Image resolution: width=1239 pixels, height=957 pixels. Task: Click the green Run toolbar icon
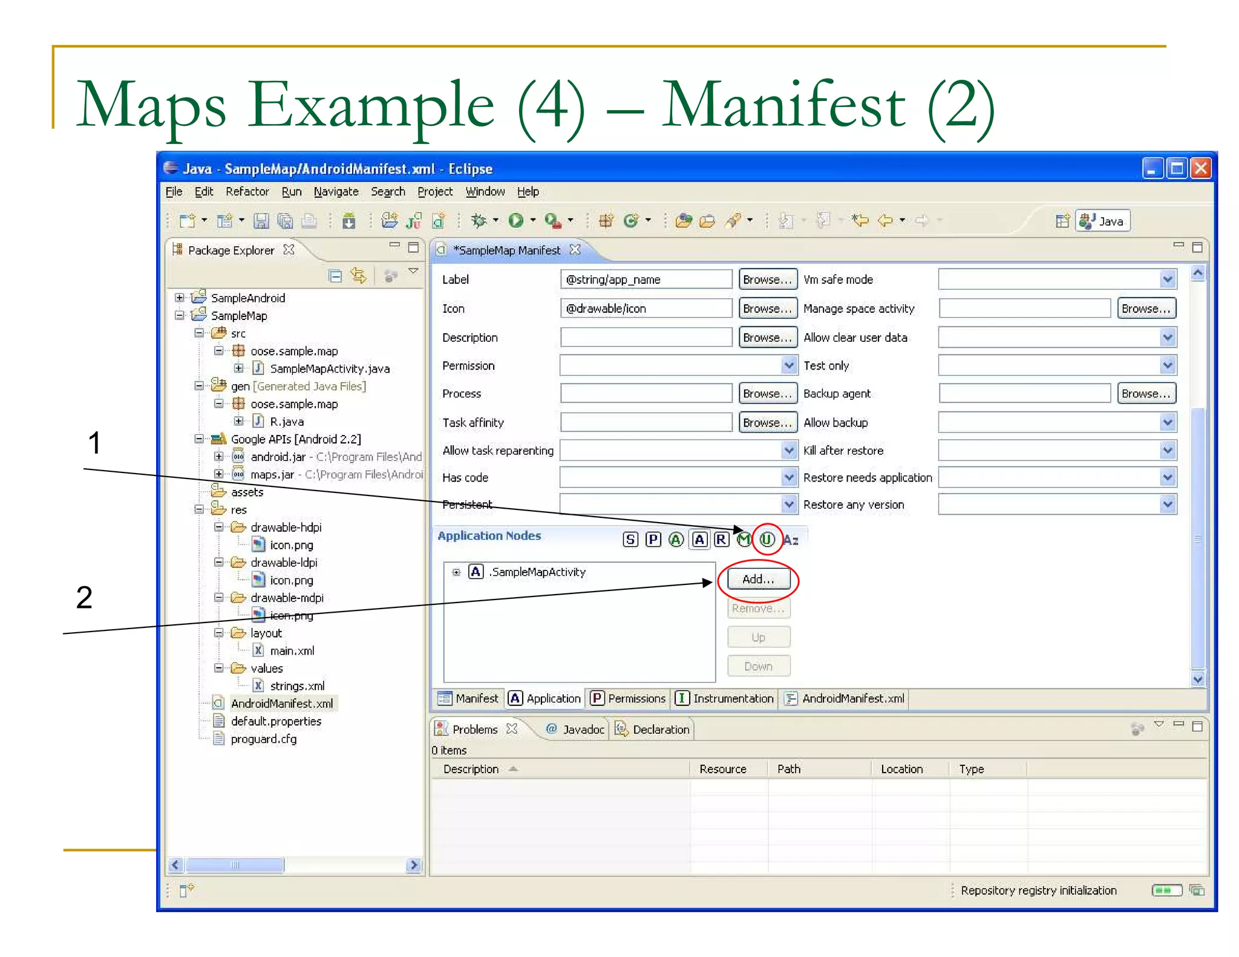click(516, 220)
